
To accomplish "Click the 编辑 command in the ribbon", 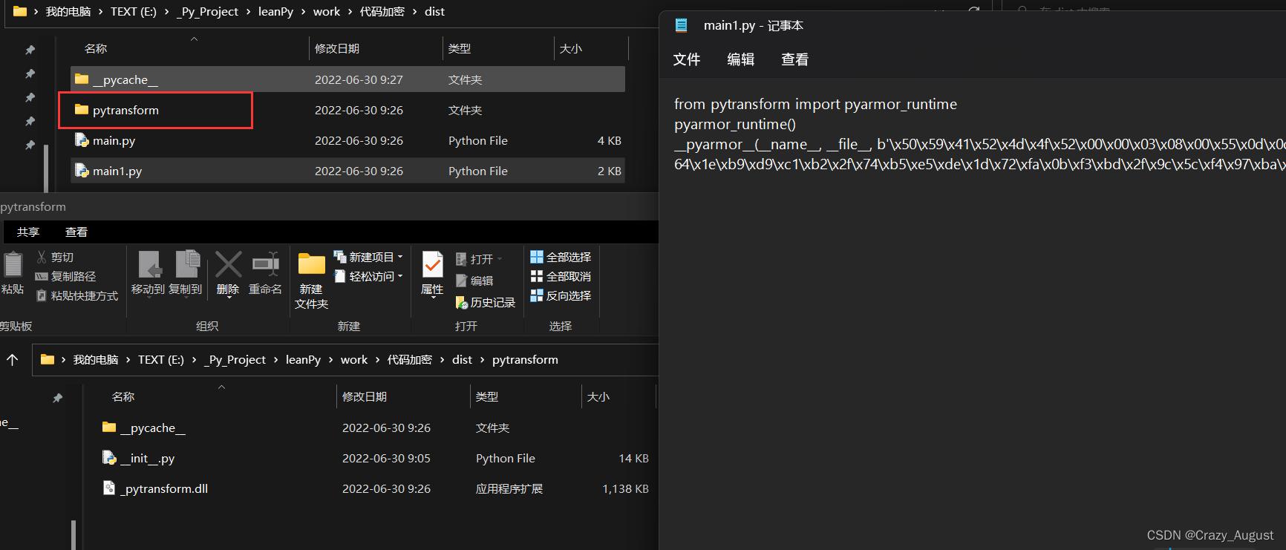I will tap(474, 281).
